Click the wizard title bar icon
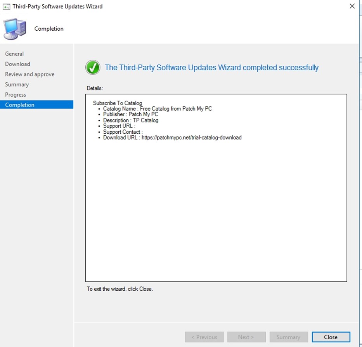 [x=6, y=7]
